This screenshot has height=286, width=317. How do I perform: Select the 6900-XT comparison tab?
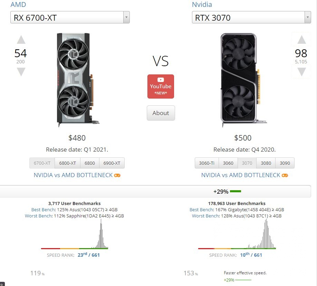click(112, 163)
